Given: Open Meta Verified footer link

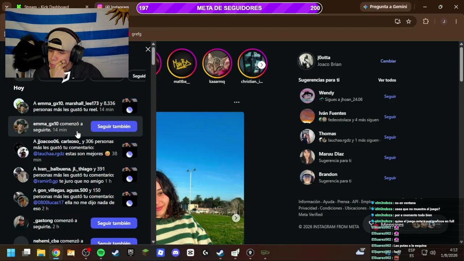Looking at the screenshot, I should pos(310,215).
